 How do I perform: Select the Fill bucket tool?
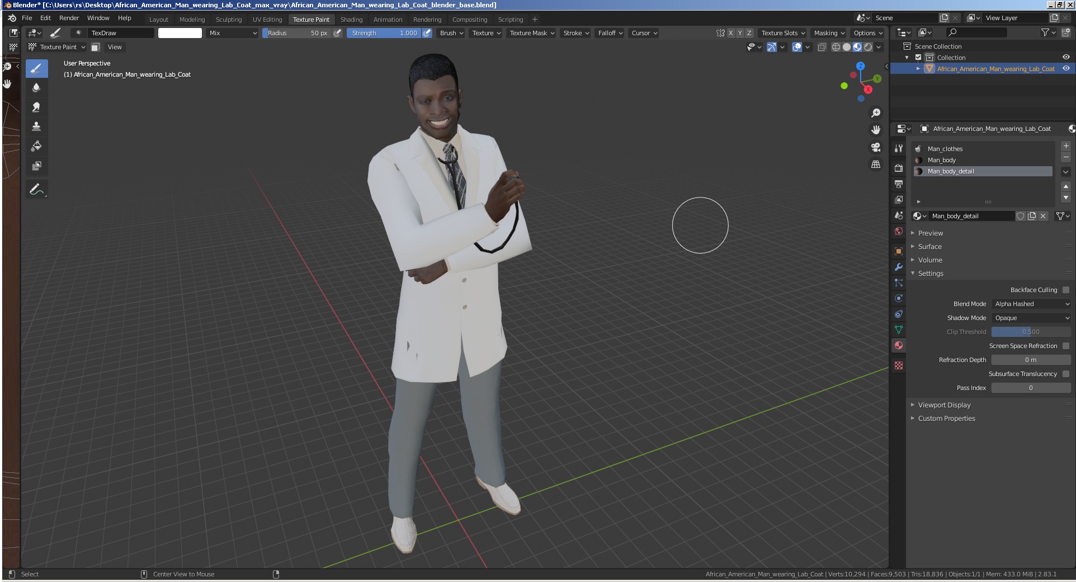pyautogui.click(x=36, y=146)
